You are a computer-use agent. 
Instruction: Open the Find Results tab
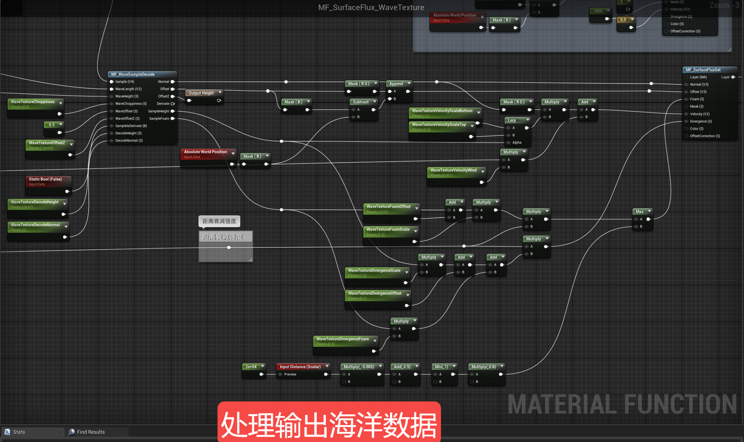click(91, 432)
